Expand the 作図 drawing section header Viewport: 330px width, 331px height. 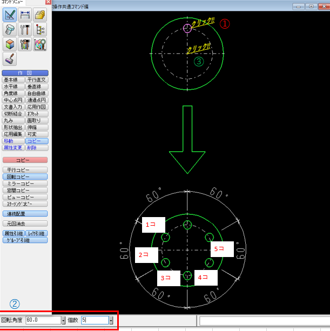click(25, 73)
